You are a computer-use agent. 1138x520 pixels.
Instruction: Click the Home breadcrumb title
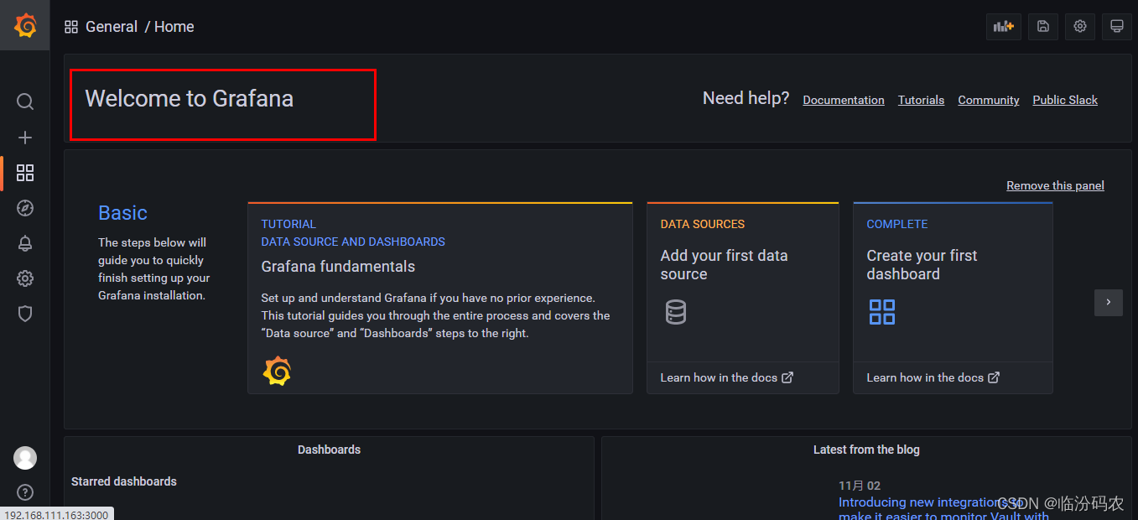tap(174, 27)
